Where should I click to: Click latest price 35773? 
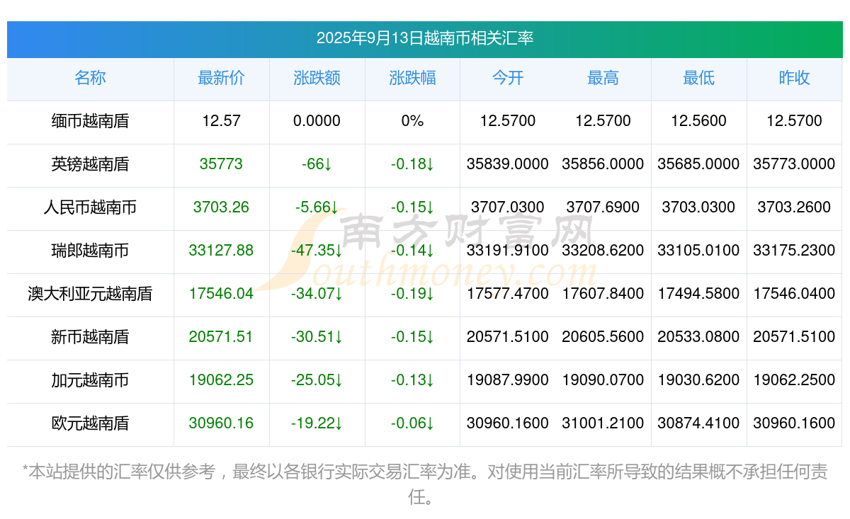click(x=221, y=164)
